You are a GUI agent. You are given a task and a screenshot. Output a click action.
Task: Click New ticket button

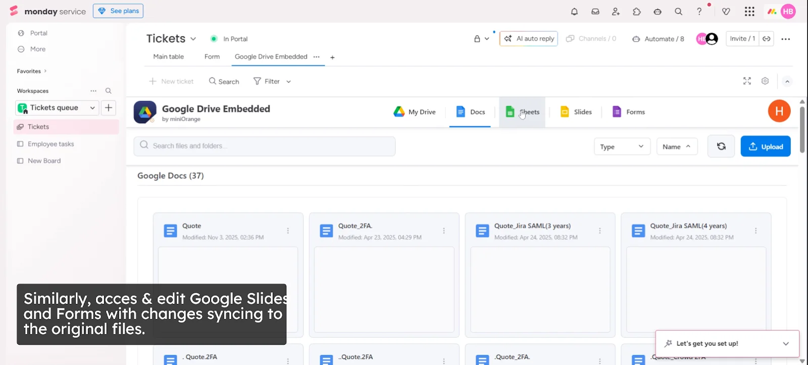(171, 81)
